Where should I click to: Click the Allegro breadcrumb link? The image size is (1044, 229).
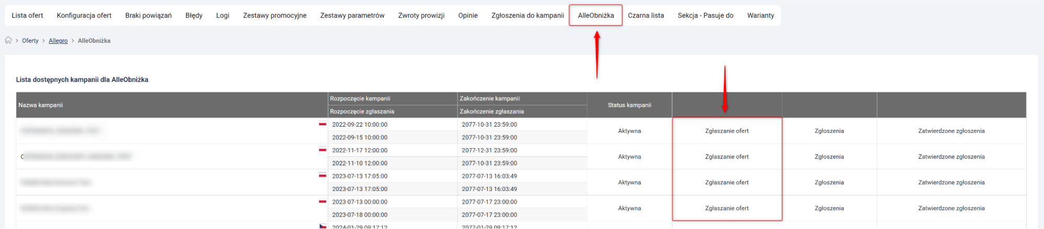tap(58, 41)
